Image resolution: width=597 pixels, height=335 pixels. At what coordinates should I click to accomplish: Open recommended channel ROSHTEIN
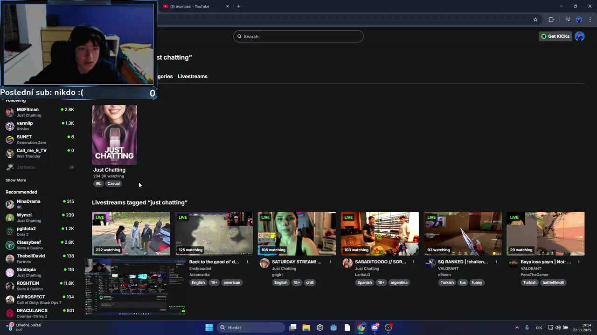(40, 286)
